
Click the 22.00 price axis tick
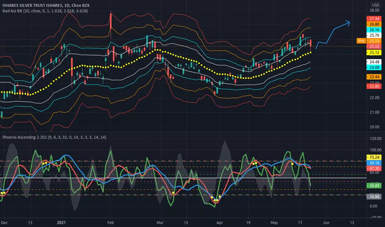(374, 98)
